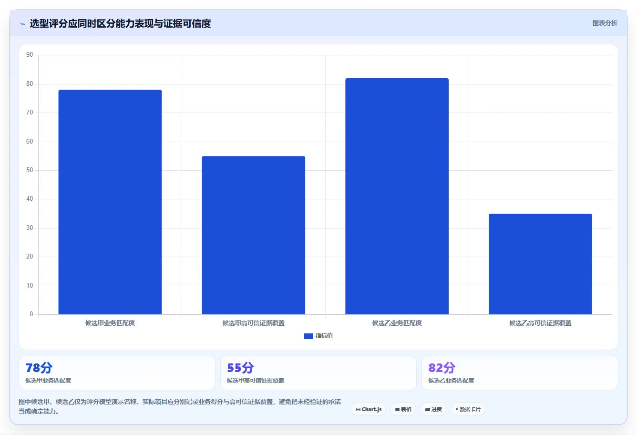
Task: Select the 候选乙高可信证据覆盖 bar
Action: [x=540, y=264]
